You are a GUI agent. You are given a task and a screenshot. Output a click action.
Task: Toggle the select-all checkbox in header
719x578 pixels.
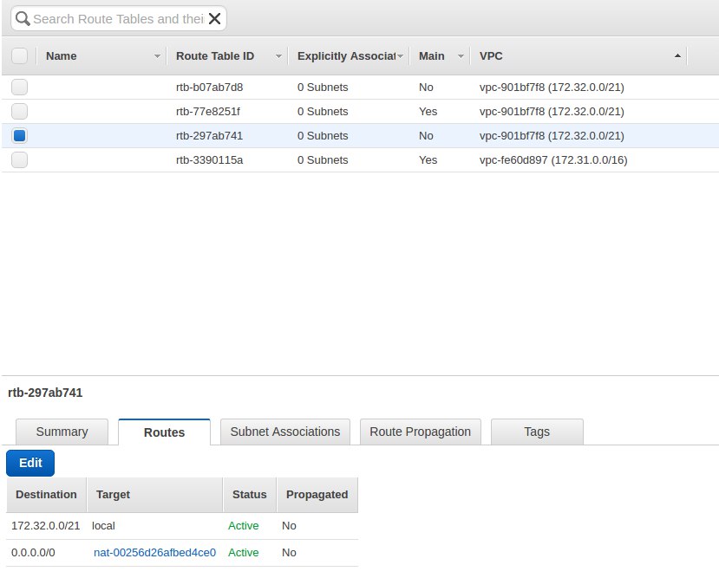[x=20, y=56]
